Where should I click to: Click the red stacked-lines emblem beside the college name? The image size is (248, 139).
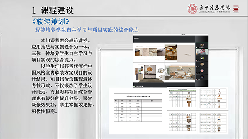[236, 8]
